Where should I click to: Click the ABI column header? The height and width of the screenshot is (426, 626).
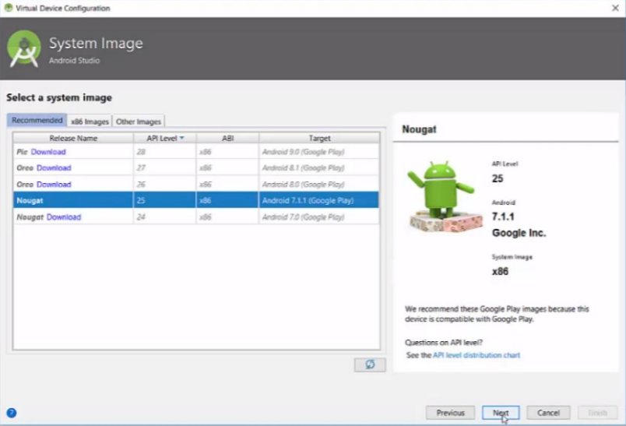click(x=227, y=138)
